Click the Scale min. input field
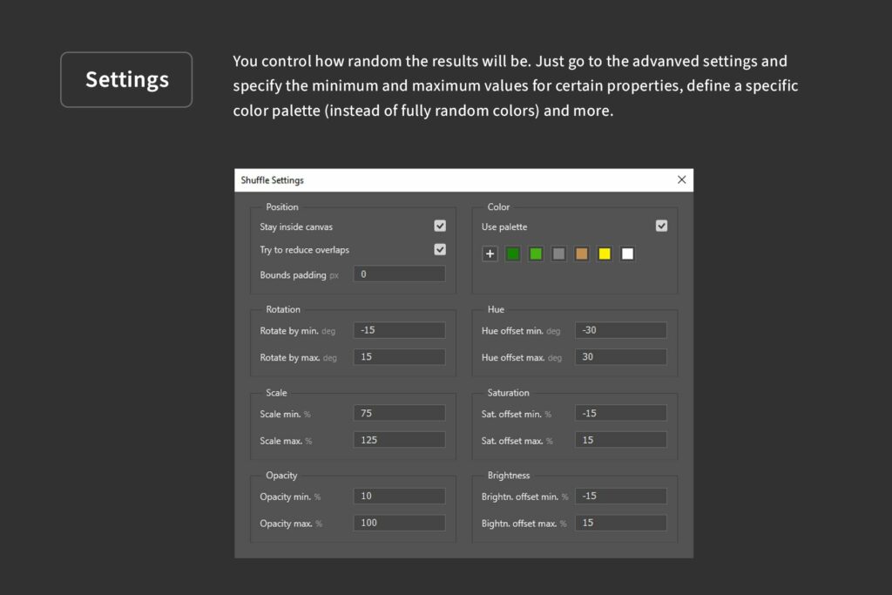 pyautogui.click(x=399, y=412)
